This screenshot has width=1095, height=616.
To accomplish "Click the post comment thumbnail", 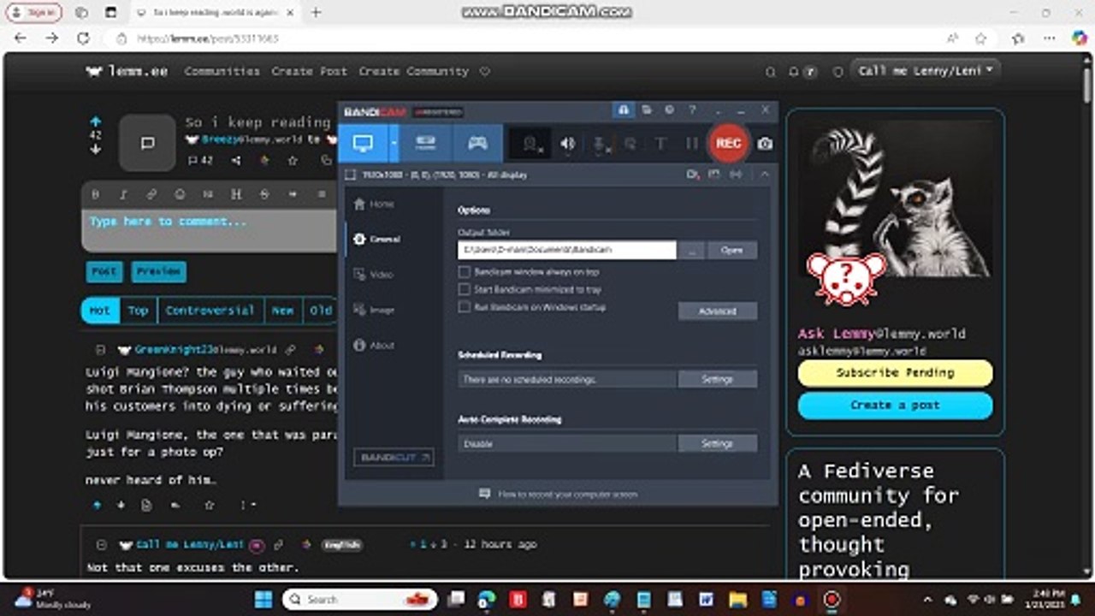I will (x=147, y=143).
